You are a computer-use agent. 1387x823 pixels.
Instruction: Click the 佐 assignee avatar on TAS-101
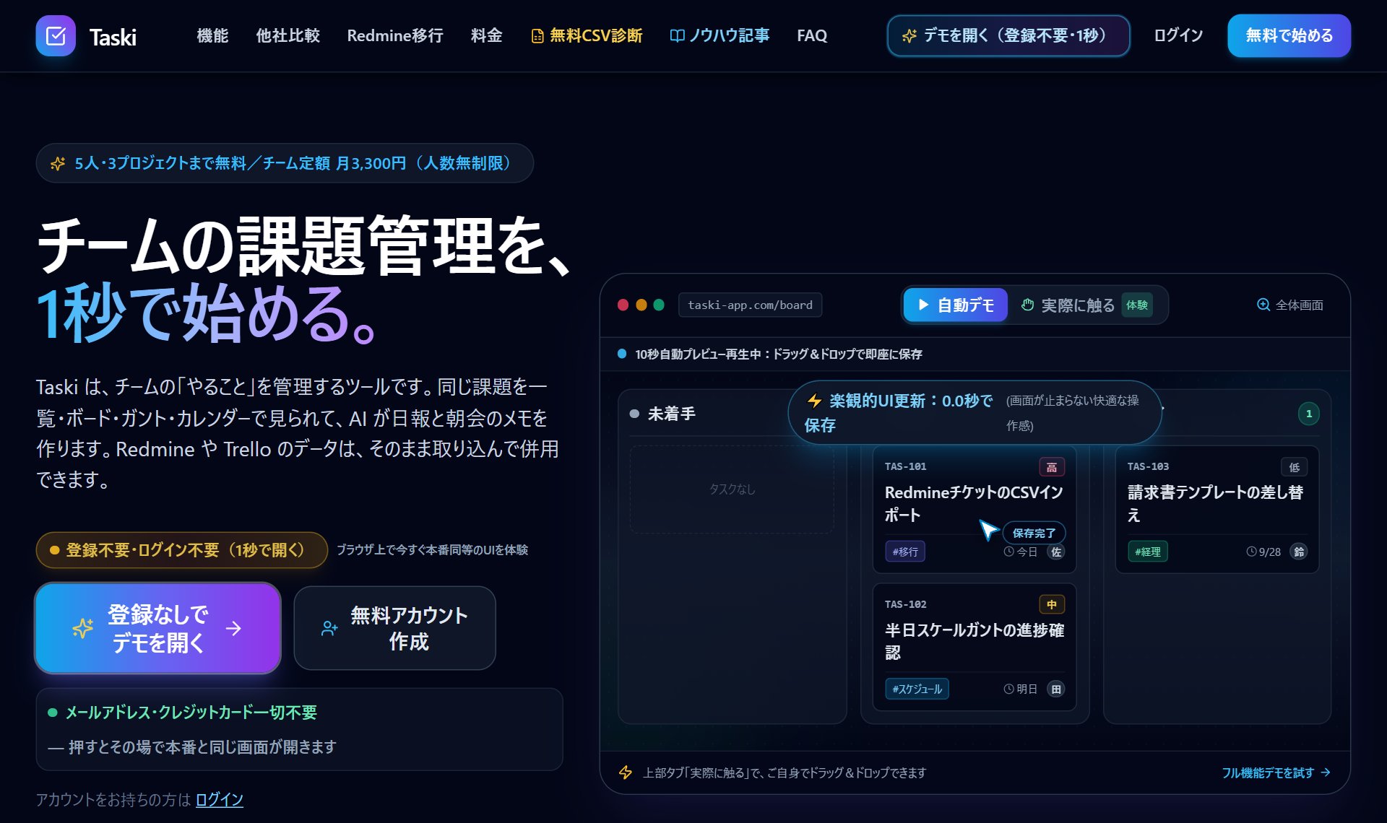pyautogui.click(x=1055, y=552)
